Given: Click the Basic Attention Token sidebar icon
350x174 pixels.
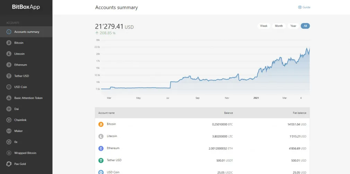Looking at the screenshot, I should pos(9,98).
